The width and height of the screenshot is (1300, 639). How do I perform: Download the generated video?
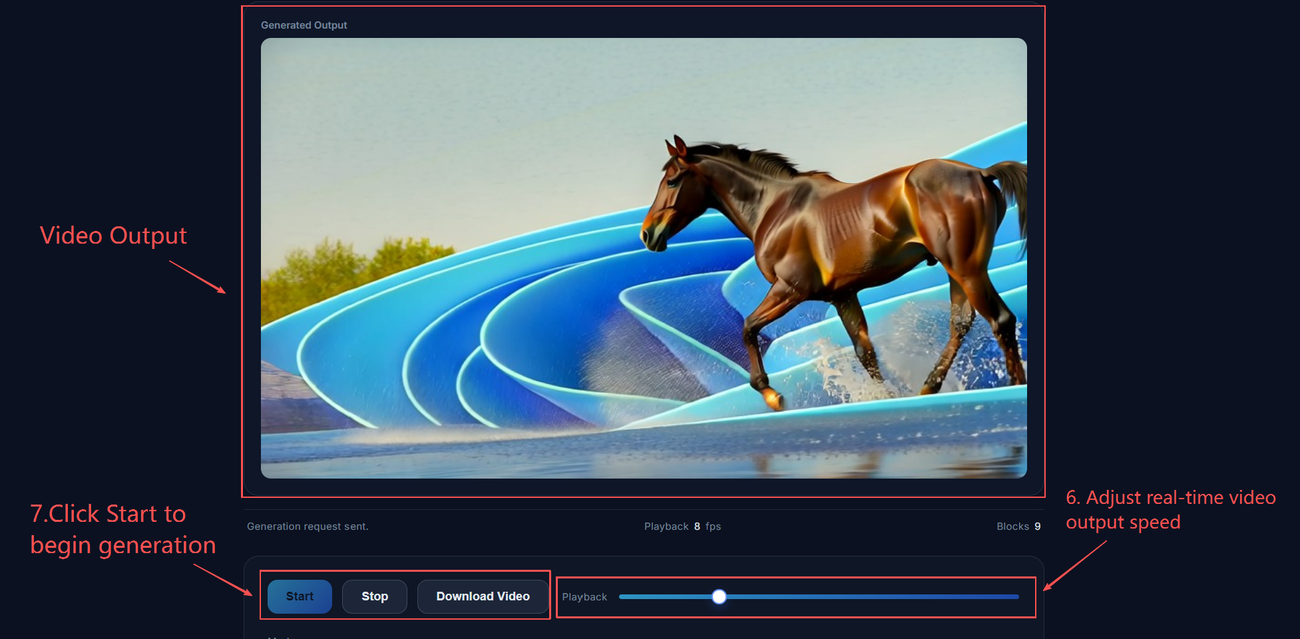483,596
